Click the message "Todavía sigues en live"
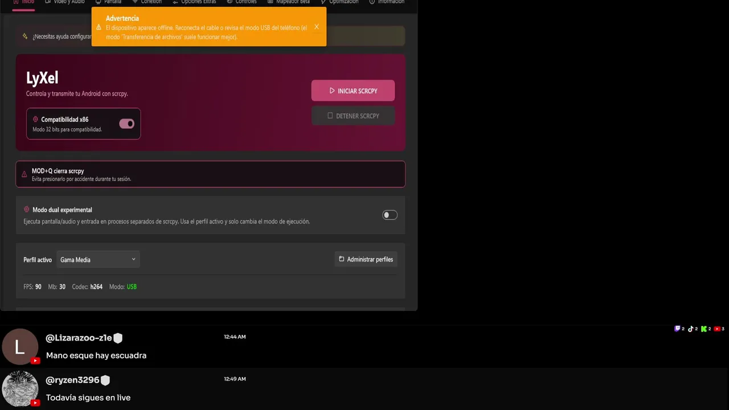Image resolution: width=729 pixels, height=410 pixels. pyautogui.click(x=88, y=397)
